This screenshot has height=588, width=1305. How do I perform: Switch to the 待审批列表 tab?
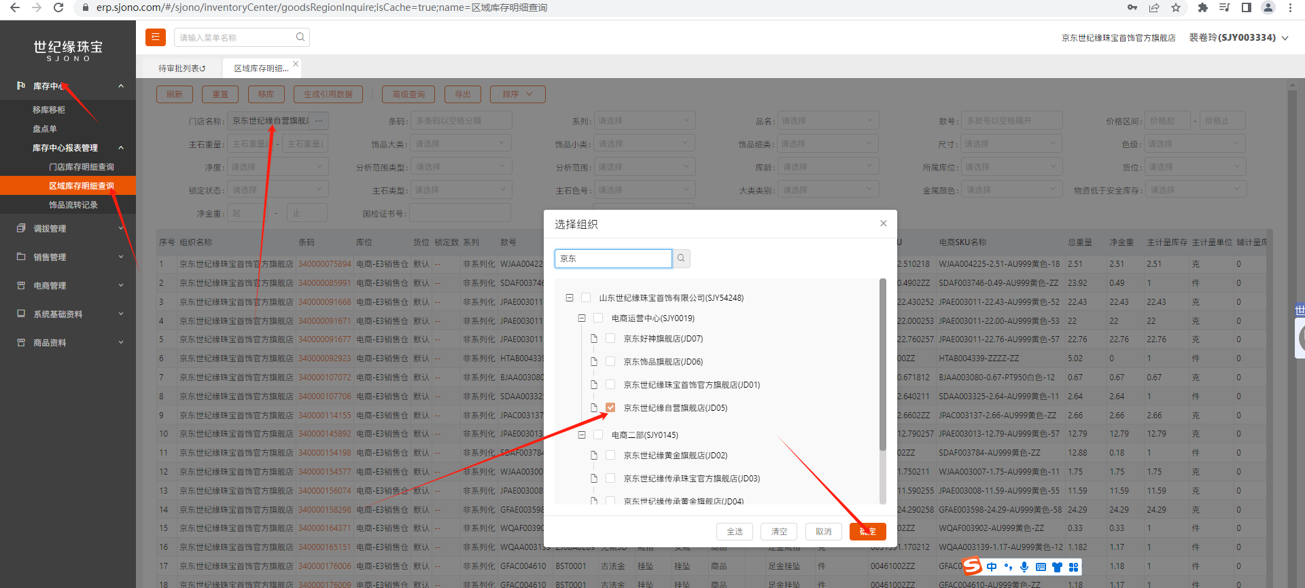[181, 69]
